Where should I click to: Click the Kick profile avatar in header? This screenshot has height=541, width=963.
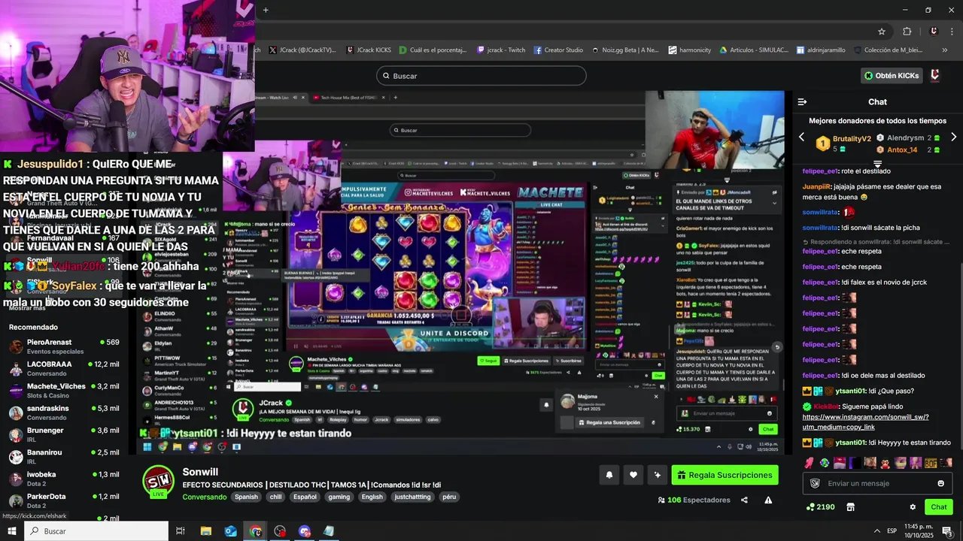click(935, 75)
